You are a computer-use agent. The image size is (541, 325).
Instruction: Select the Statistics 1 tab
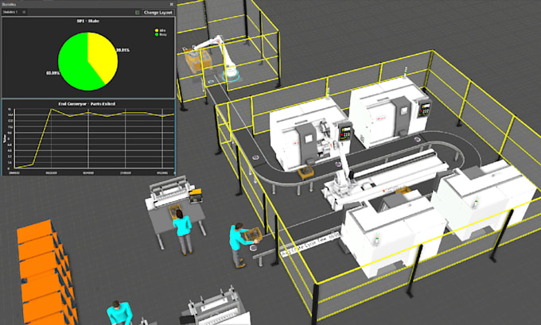pyautogui.click(x=10, y=12)
